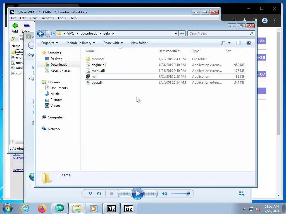
Task: Open Recent Places in navigation pane
Action: (61, 70)
